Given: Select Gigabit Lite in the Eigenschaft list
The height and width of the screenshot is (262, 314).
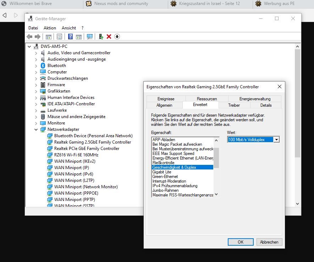Looking at the screenshot, I should coord(182,172).
